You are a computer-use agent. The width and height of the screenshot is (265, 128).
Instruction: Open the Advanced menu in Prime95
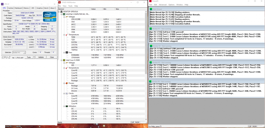[x=162, y=4]
